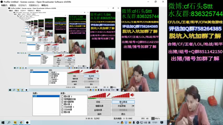This screenshot has width=223, height=125.
Task: Uncheck the bottom 图片源 source
Action: click(x=62, y=112)
